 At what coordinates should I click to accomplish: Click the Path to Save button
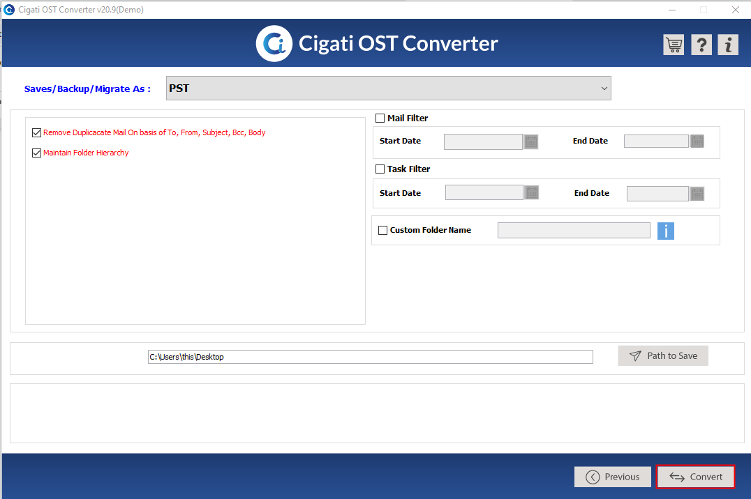pyautogui.click(x=663, y=355)
